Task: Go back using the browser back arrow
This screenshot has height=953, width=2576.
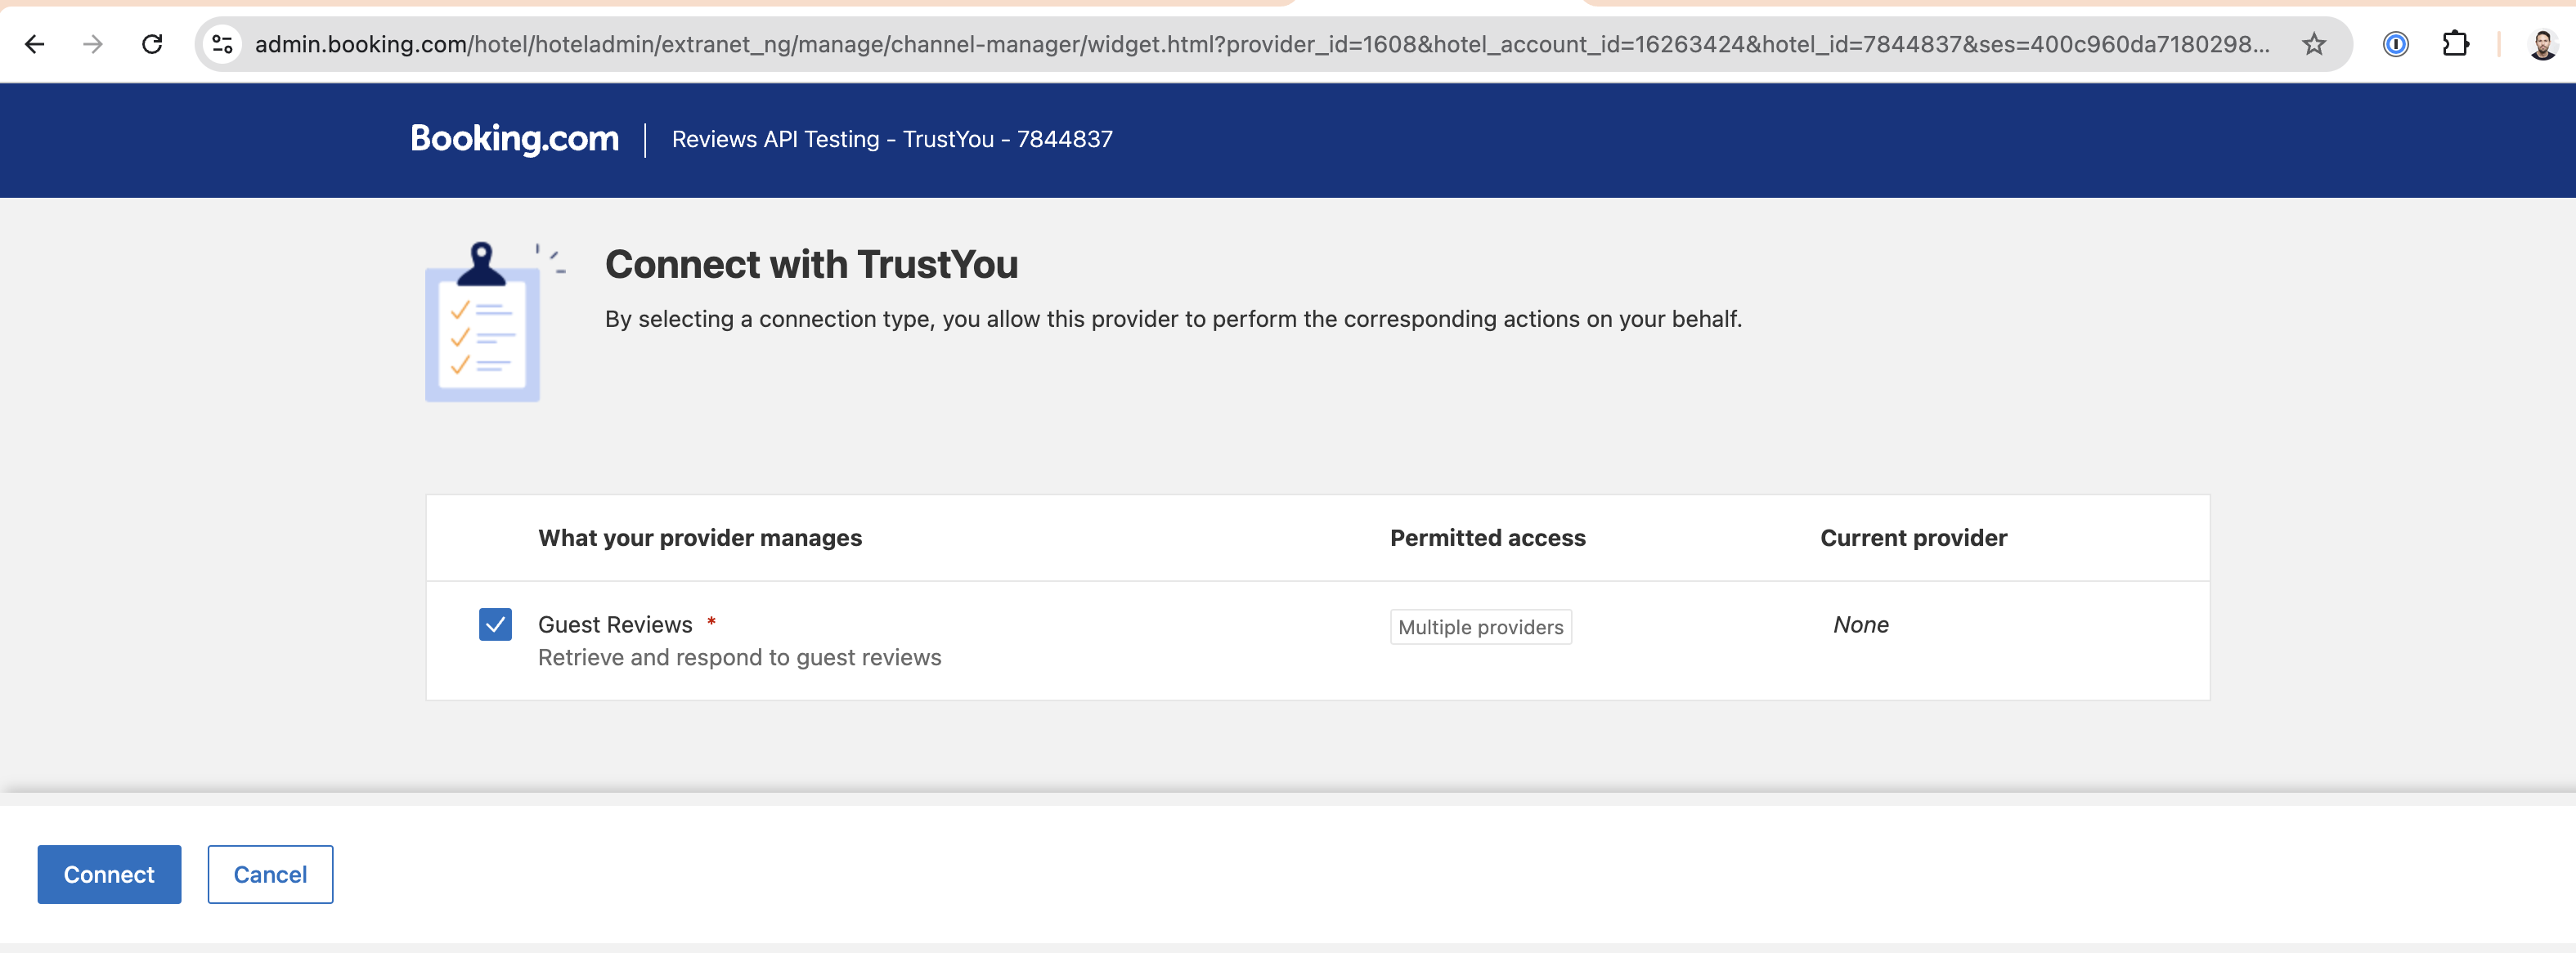Action: 35,44
